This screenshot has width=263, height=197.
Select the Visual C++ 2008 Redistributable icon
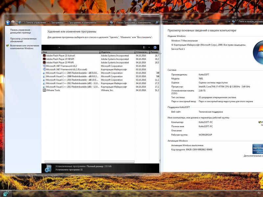44,77
